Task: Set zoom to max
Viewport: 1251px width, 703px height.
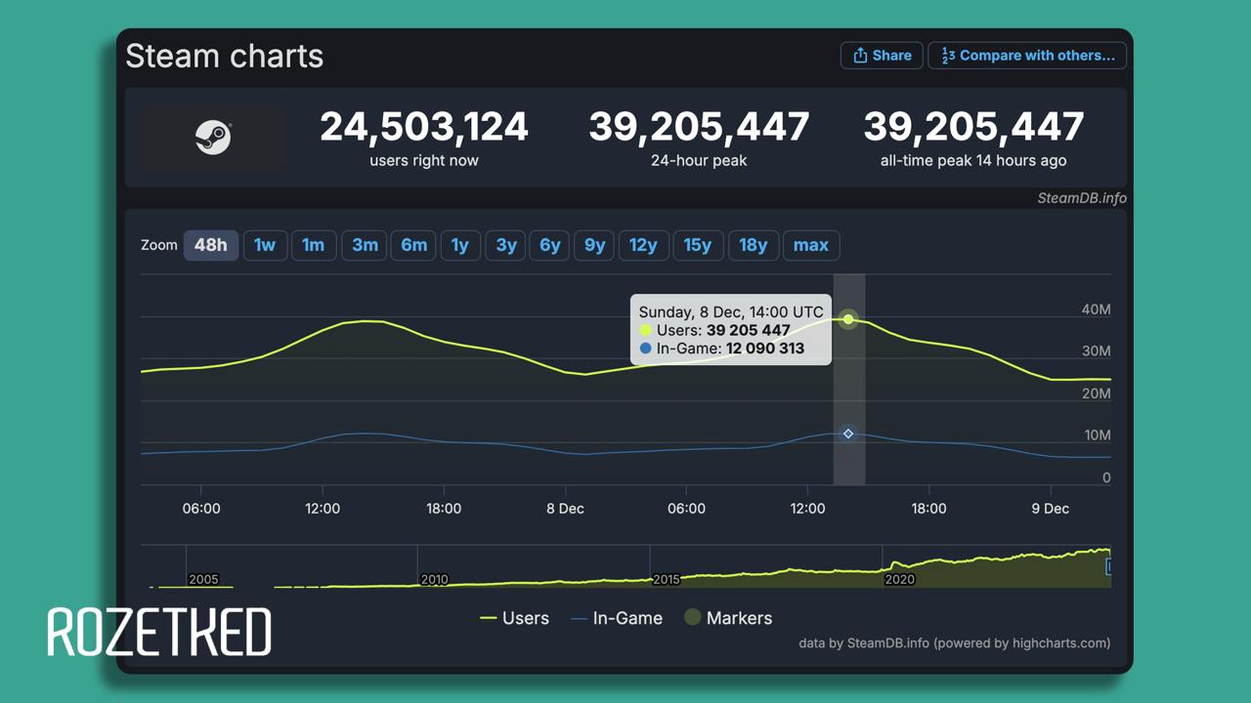Action: click(x=811, y=245)
